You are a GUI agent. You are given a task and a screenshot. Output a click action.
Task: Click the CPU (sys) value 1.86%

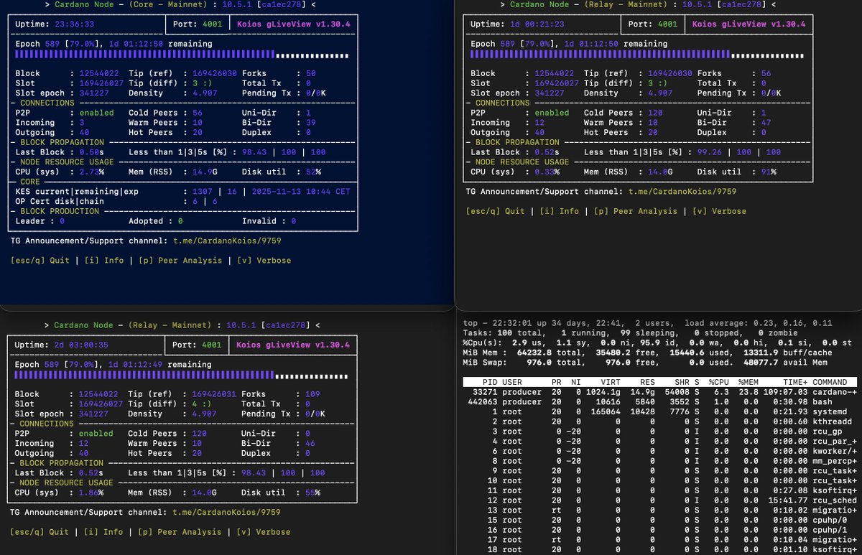click(x=92, y=493)
